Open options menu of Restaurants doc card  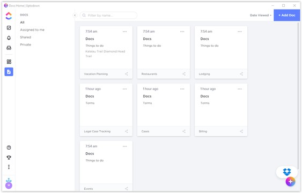(182, 32)
